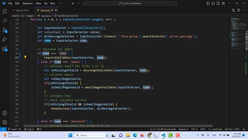Click requireValidate function call on line 27
The height and width of the screenshot is (139, 248).
coord(57,58)
